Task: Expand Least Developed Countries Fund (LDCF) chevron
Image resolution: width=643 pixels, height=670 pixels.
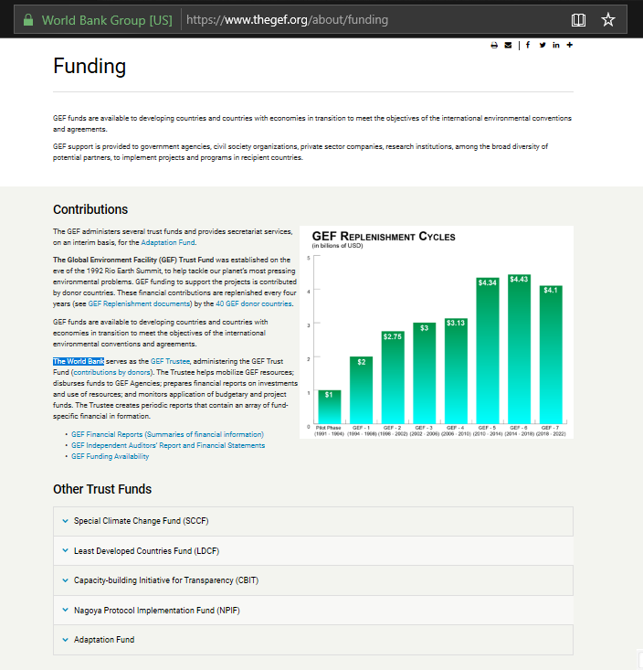Action: [x=66, y=550]
